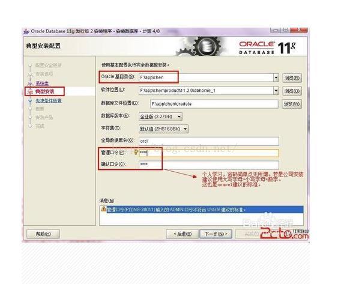Close the Oracle installer window
The image size is (338, 284).
[299, 30]
